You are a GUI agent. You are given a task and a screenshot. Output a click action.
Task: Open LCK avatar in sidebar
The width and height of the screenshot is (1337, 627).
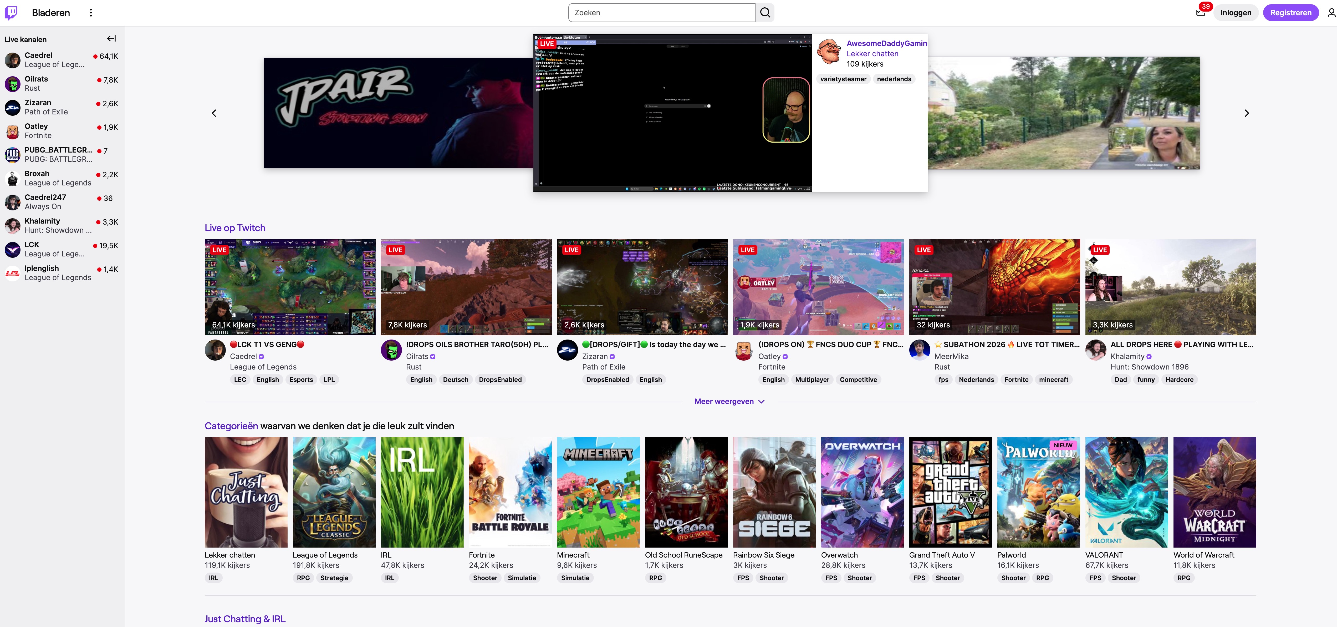[12, 249]
